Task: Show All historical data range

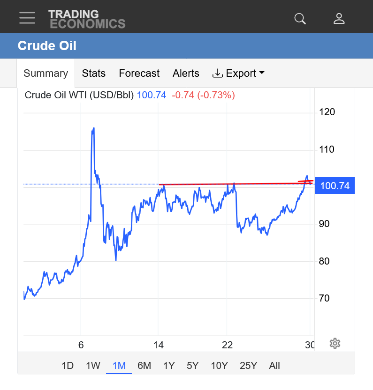Action: (x=274, y=366)
